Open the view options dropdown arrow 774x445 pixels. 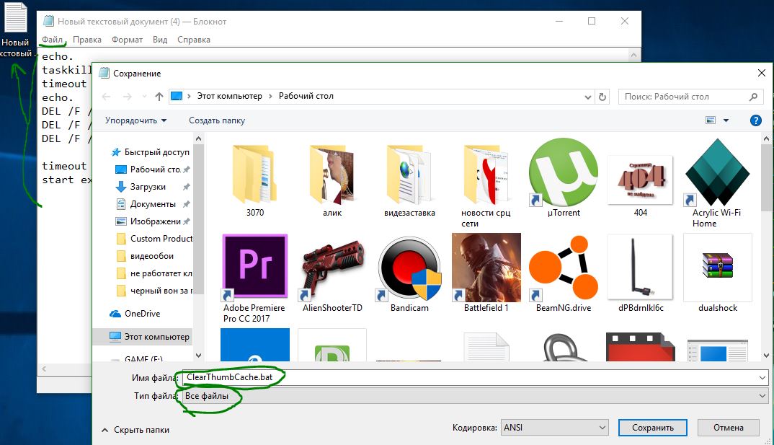pyautogui.click(x=726, y=120)
